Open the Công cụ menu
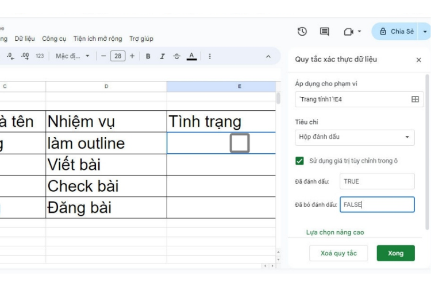 click(54, 38)
